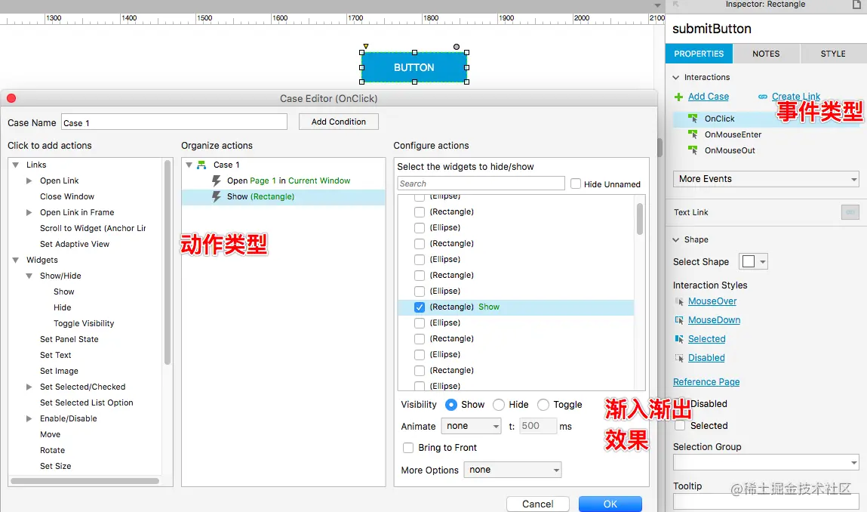Image resolution: width=867 pixels, height=512 pixels.
Task: Select the Toggle Visibility action
Action: click(x=84, y=324)
